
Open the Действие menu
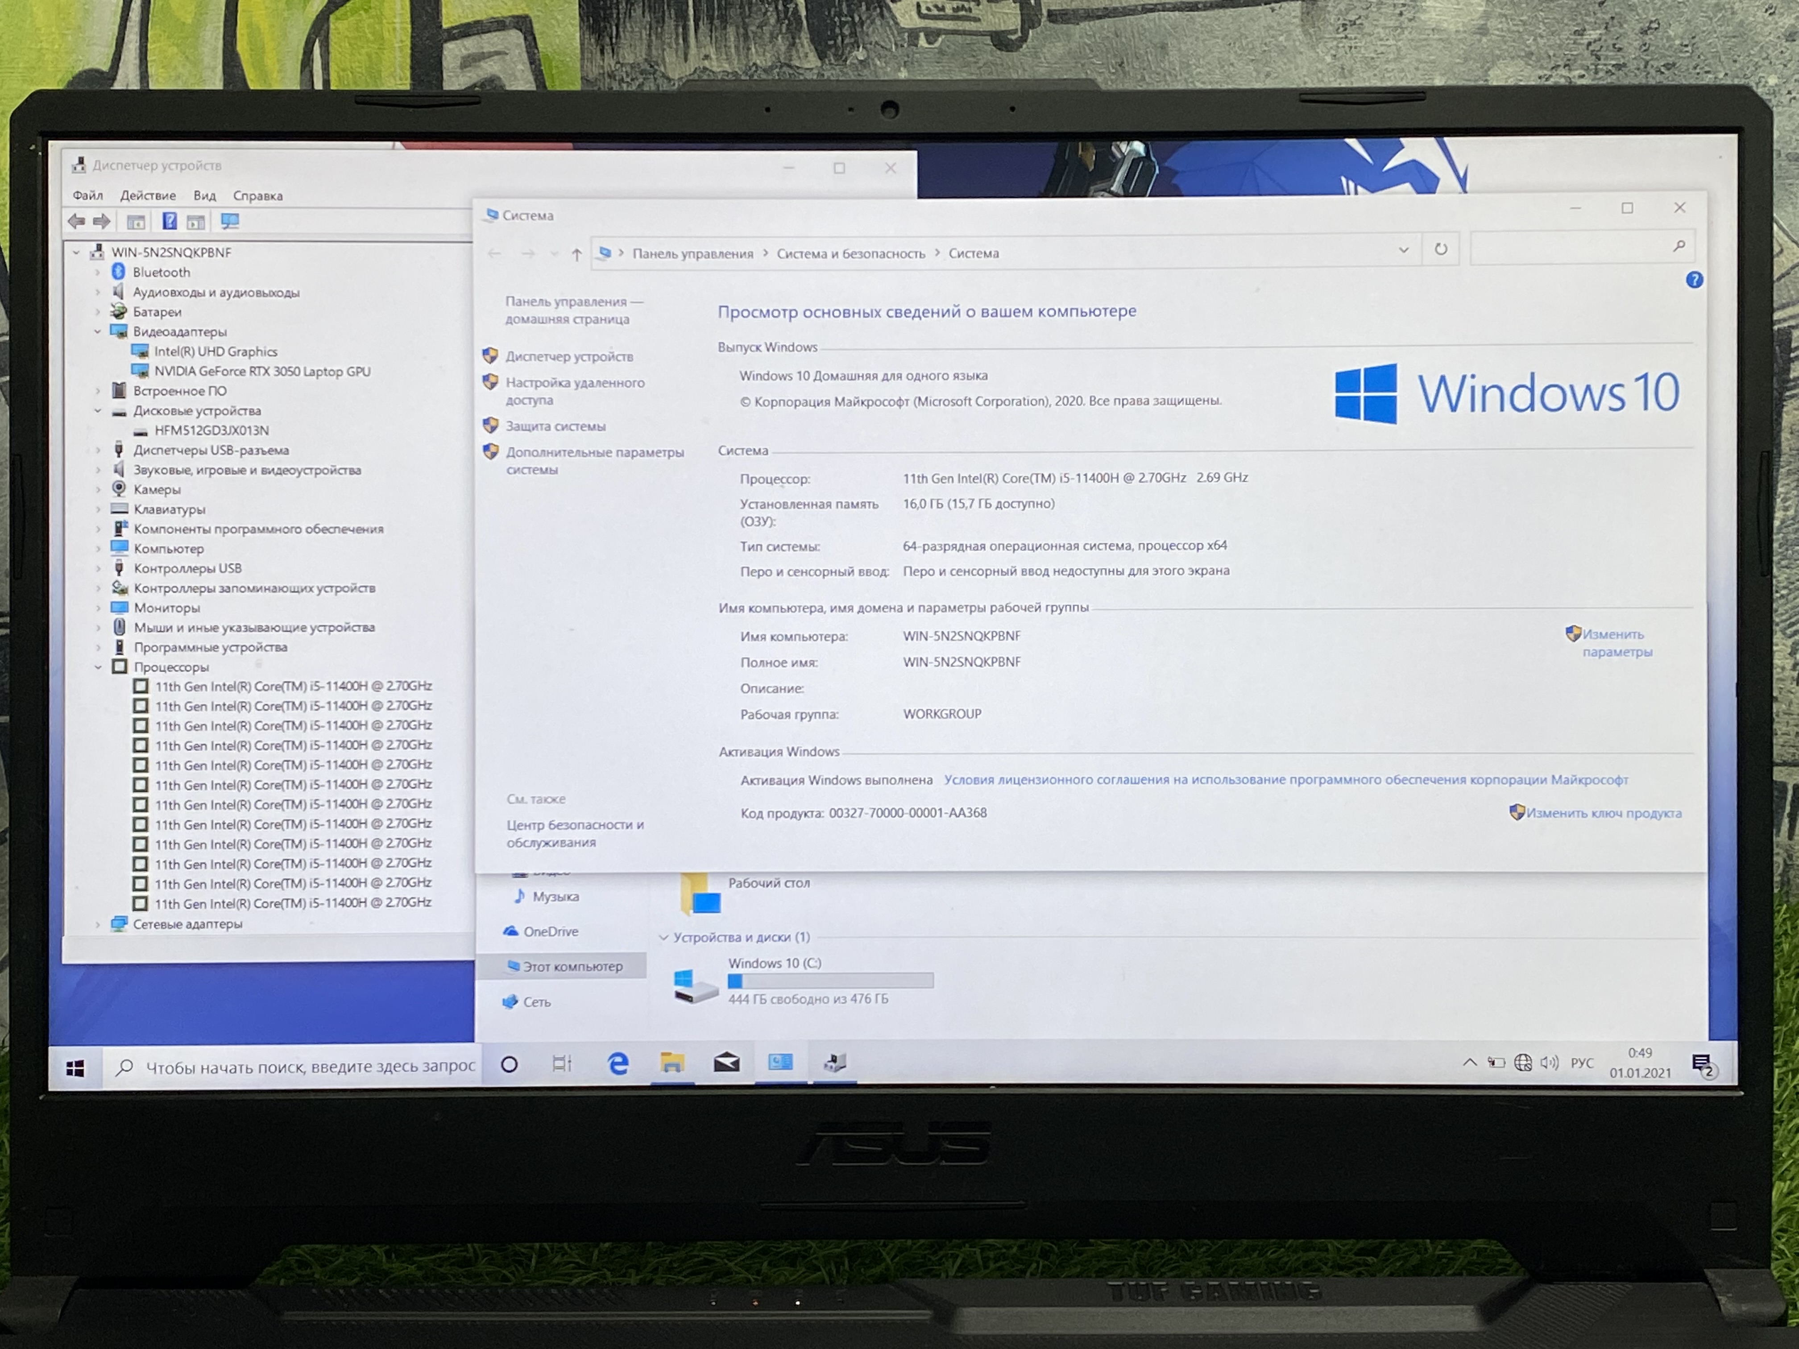[147, 196]
